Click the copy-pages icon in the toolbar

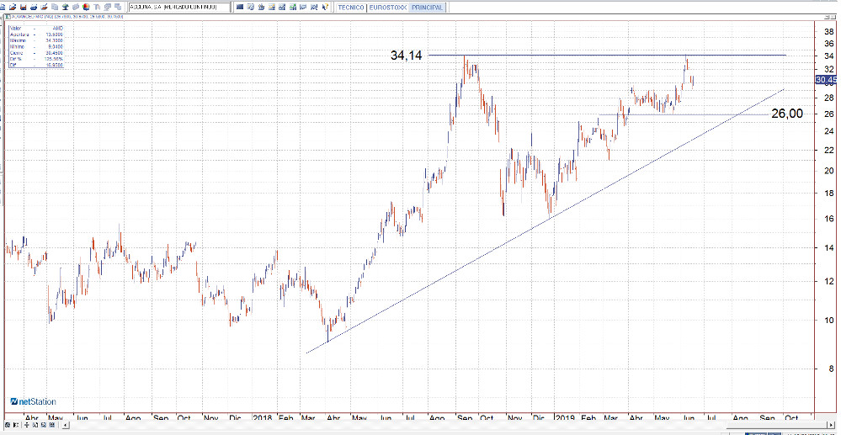[55, 8]
